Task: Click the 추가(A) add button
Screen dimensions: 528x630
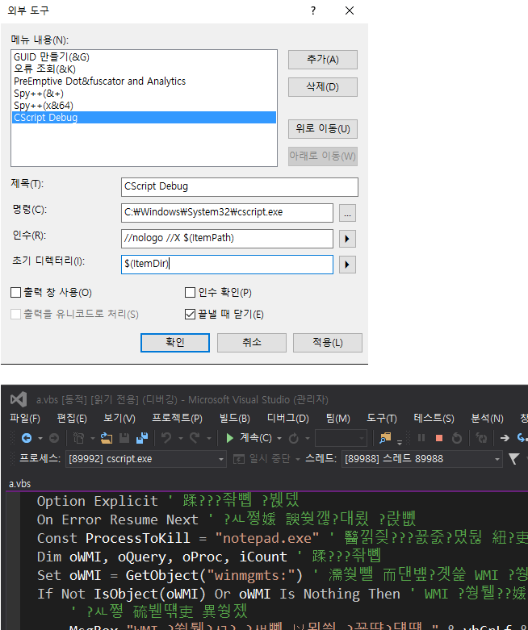Action: (x=322, y=60)
